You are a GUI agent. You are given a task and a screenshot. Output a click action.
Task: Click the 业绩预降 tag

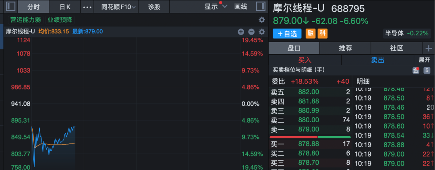[x=60, y=20]
